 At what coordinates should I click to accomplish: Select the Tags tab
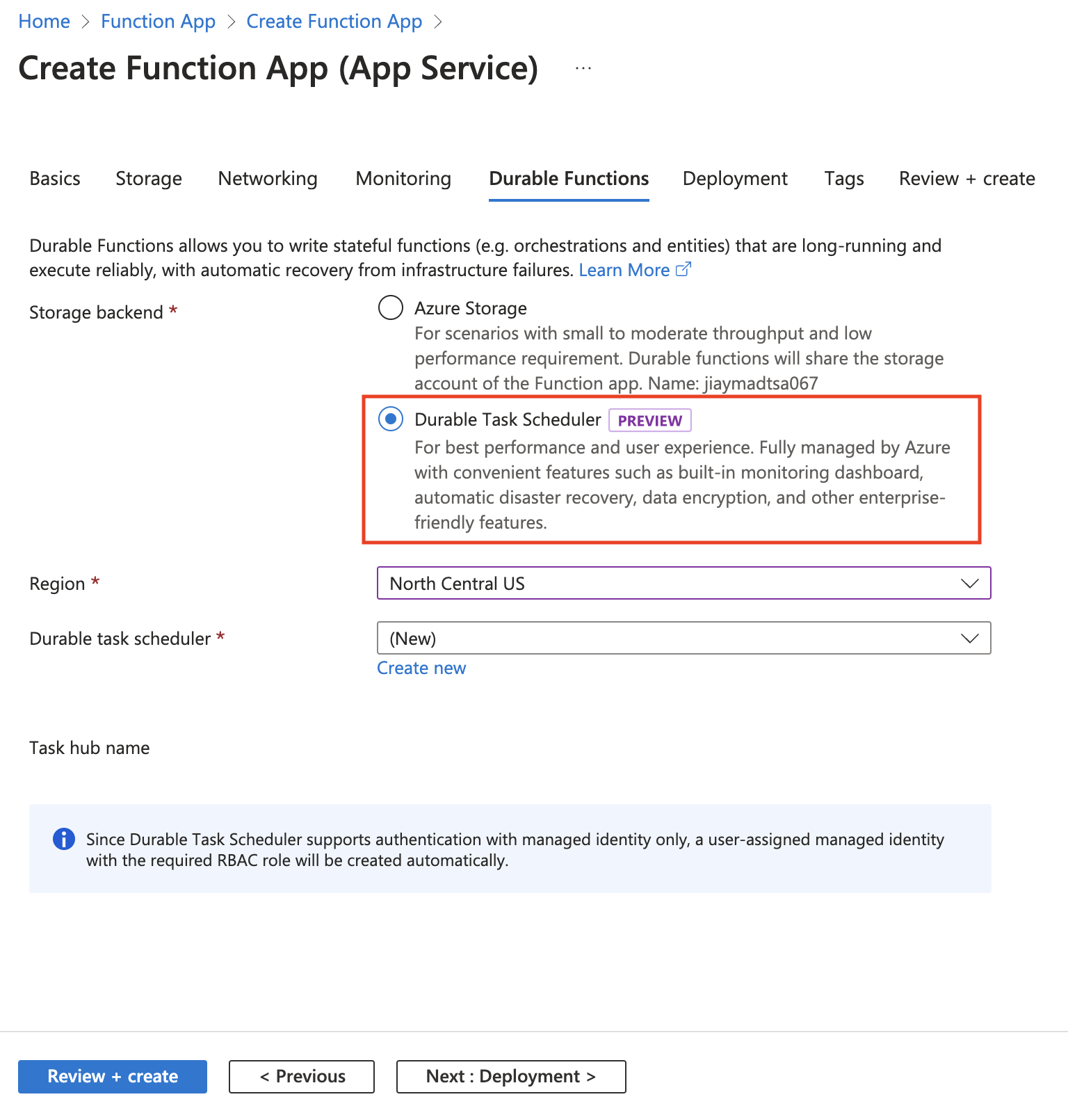click(844, 179)
